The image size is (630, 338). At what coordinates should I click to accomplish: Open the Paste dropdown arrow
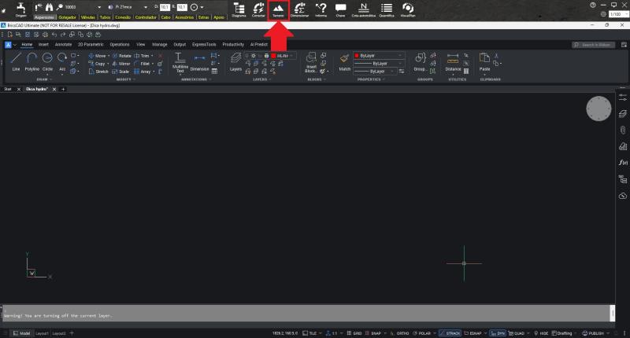[485, 75]
